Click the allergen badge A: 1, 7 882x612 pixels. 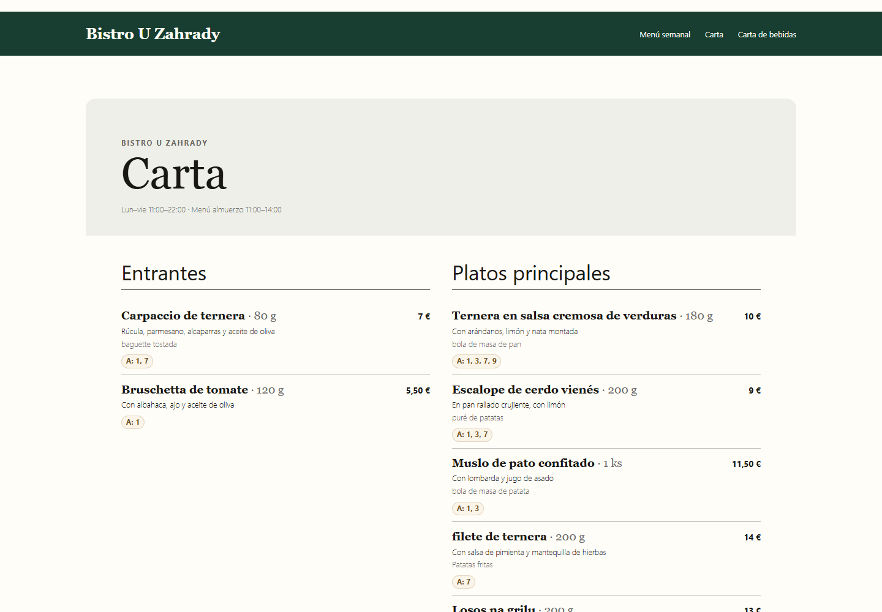click(137, 361)
